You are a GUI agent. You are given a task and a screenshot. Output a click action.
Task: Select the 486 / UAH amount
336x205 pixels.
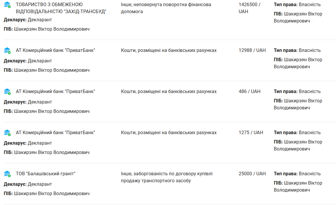point(249,92)
